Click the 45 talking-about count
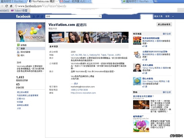The image size is (184, 138). tap(18, 84)
